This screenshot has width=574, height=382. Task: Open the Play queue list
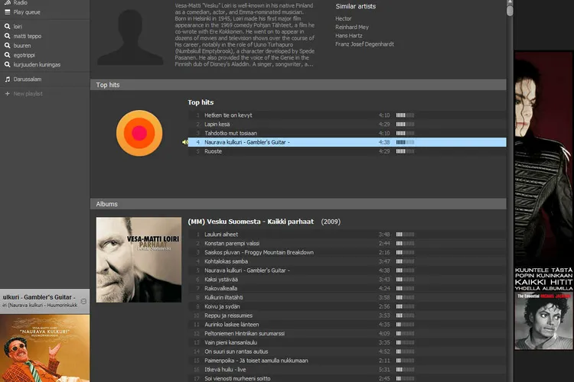click(x=27, y=12)
